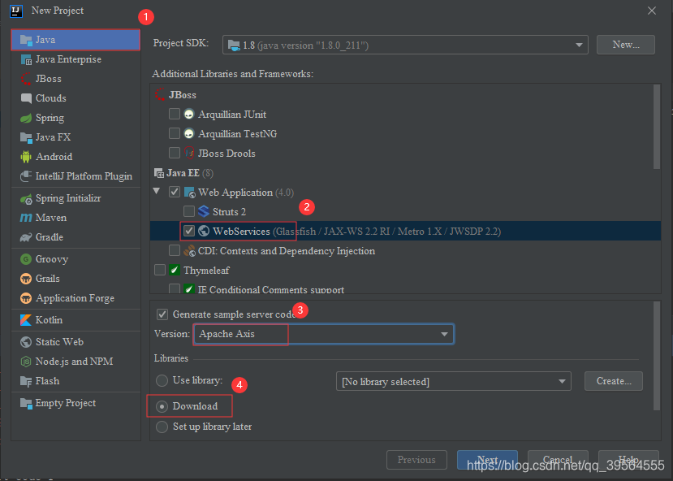This screenshot has height=481, width=673.
Task: Enable the Thymeleaf checkbox
Action: click(x=160, y=270)
